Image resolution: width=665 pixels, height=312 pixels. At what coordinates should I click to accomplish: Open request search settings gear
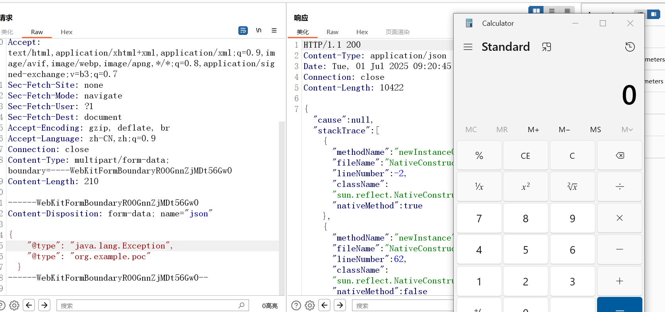[14, 305]
